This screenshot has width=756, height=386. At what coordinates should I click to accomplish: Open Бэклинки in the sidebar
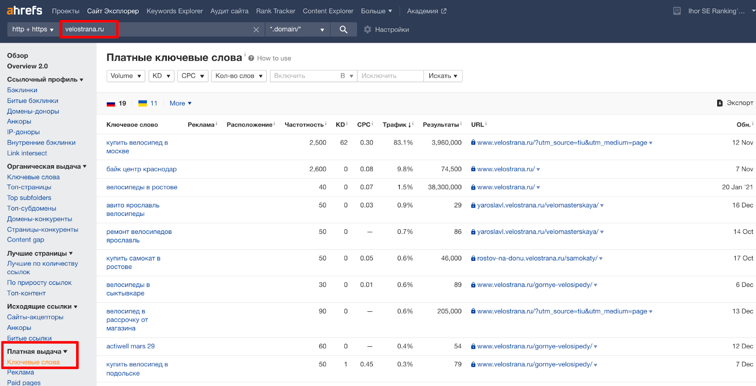point(22,90)
